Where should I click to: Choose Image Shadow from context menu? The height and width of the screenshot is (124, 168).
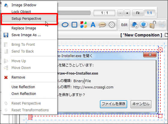click(29, 5)
